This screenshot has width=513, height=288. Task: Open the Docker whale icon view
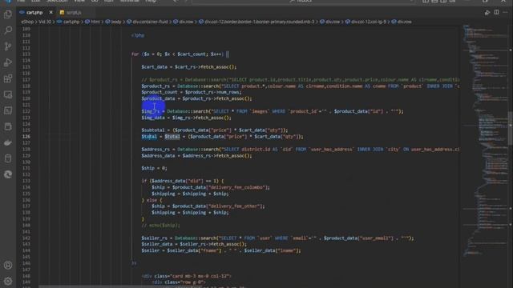(x=8, y=142)
